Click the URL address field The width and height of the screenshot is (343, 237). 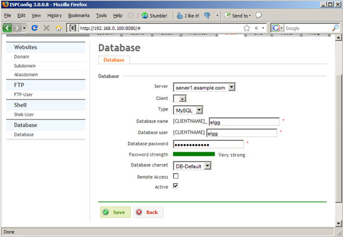point(160,28)
